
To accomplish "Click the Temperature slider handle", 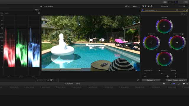I will tap(160, 71).
